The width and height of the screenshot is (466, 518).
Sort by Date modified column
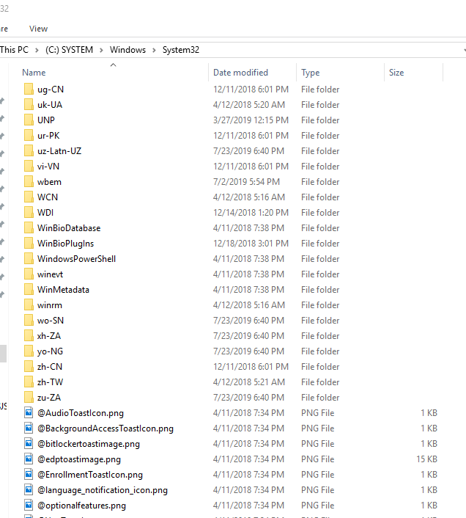240,73
